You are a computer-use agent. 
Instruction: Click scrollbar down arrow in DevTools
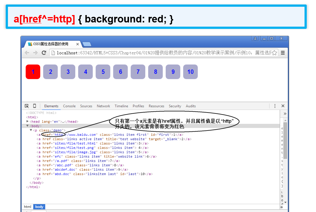(285, 202)
